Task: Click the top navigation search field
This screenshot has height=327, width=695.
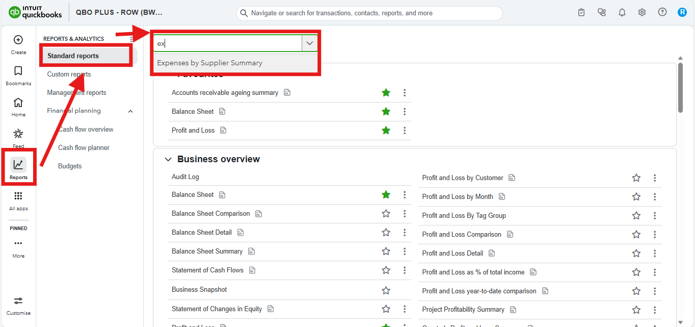Action: (369, 13)
